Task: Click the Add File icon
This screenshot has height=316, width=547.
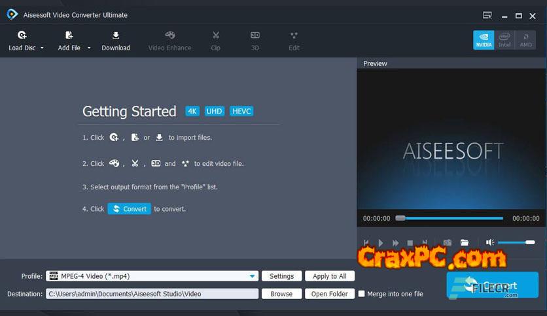Action: [x=69, y=35]
